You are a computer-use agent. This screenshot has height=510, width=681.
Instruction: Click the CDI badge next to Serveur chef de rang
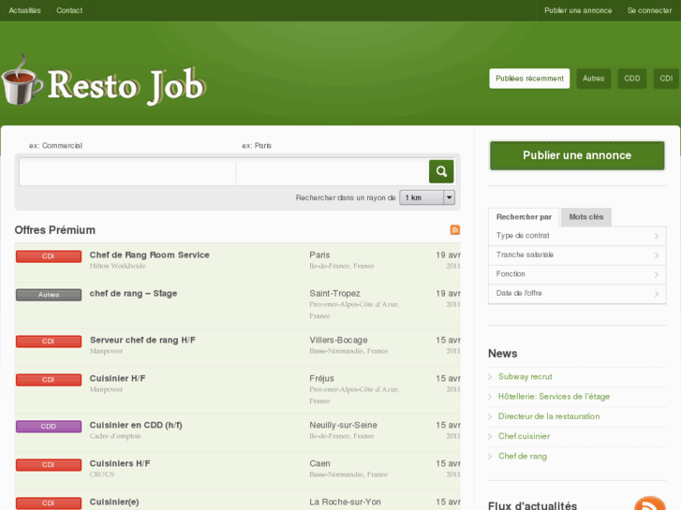pyautogui.click(x=49, y=342)
